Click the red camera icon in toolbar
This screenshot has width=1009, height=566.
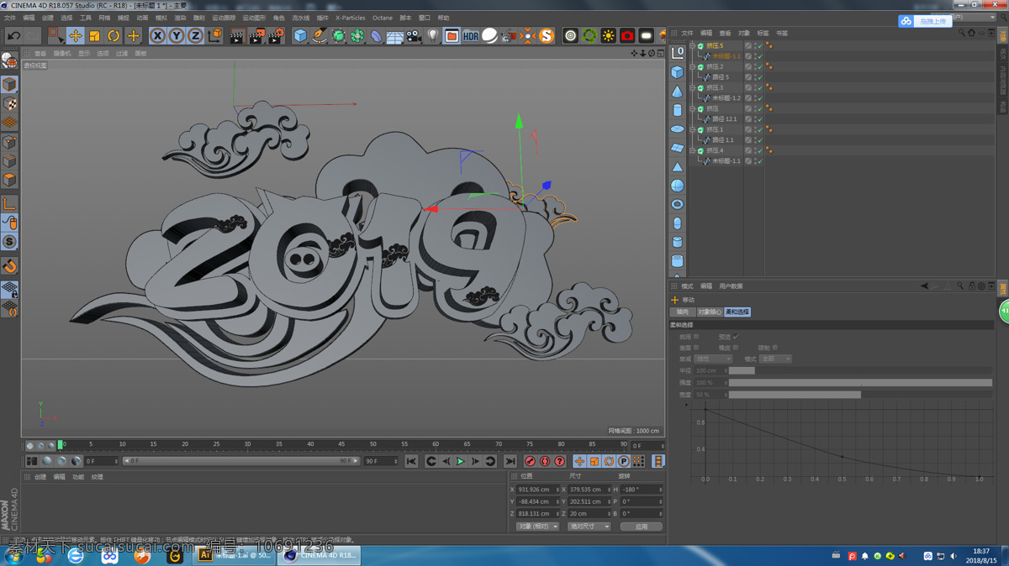[x=627, y=35]
